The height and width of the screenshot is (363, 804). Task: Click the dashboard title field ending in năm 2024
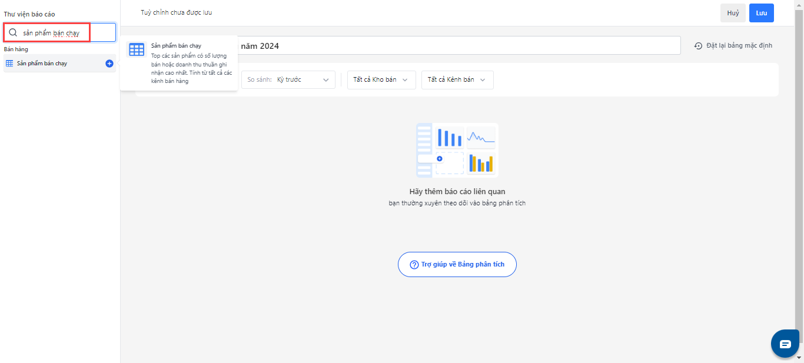pos(459,46)
